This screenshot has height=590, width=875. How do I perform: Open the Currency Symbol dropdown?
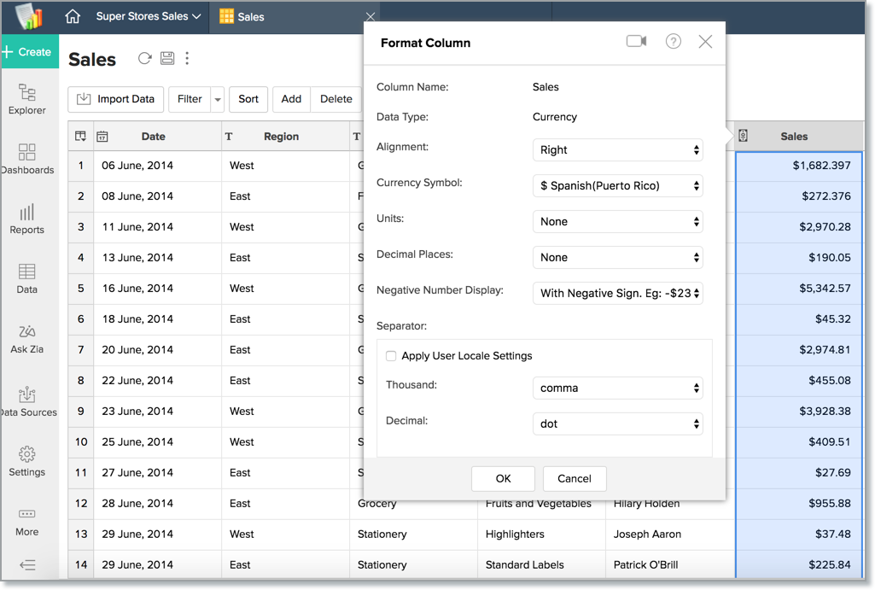point(617,186)
